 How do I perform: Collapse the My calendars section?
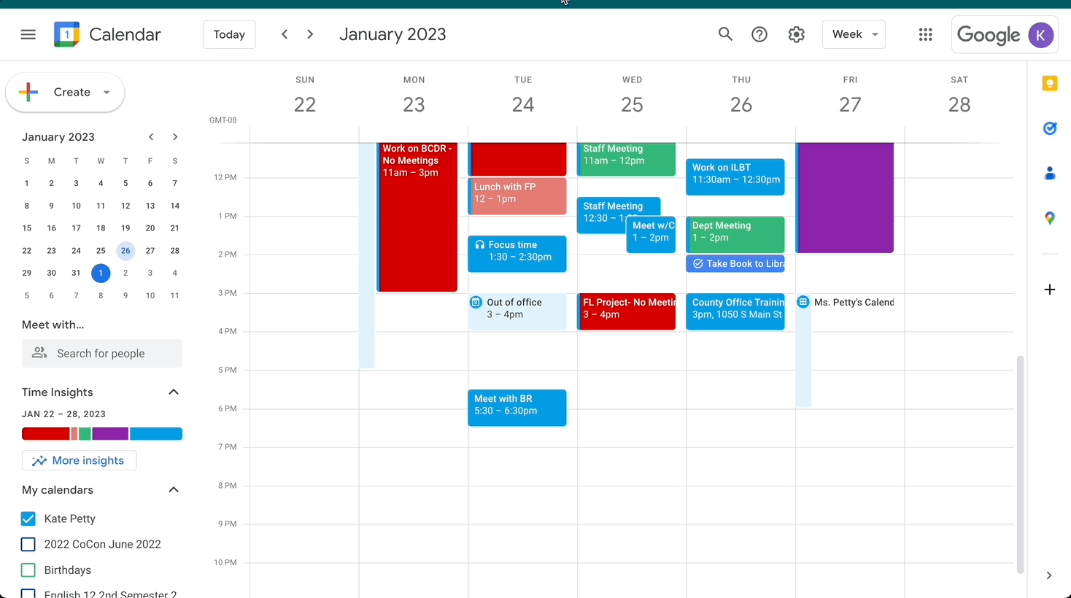pos(174,490)
